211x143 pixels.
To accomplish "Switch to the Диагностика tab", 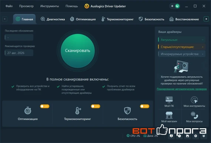I will [x=53, y=19].
